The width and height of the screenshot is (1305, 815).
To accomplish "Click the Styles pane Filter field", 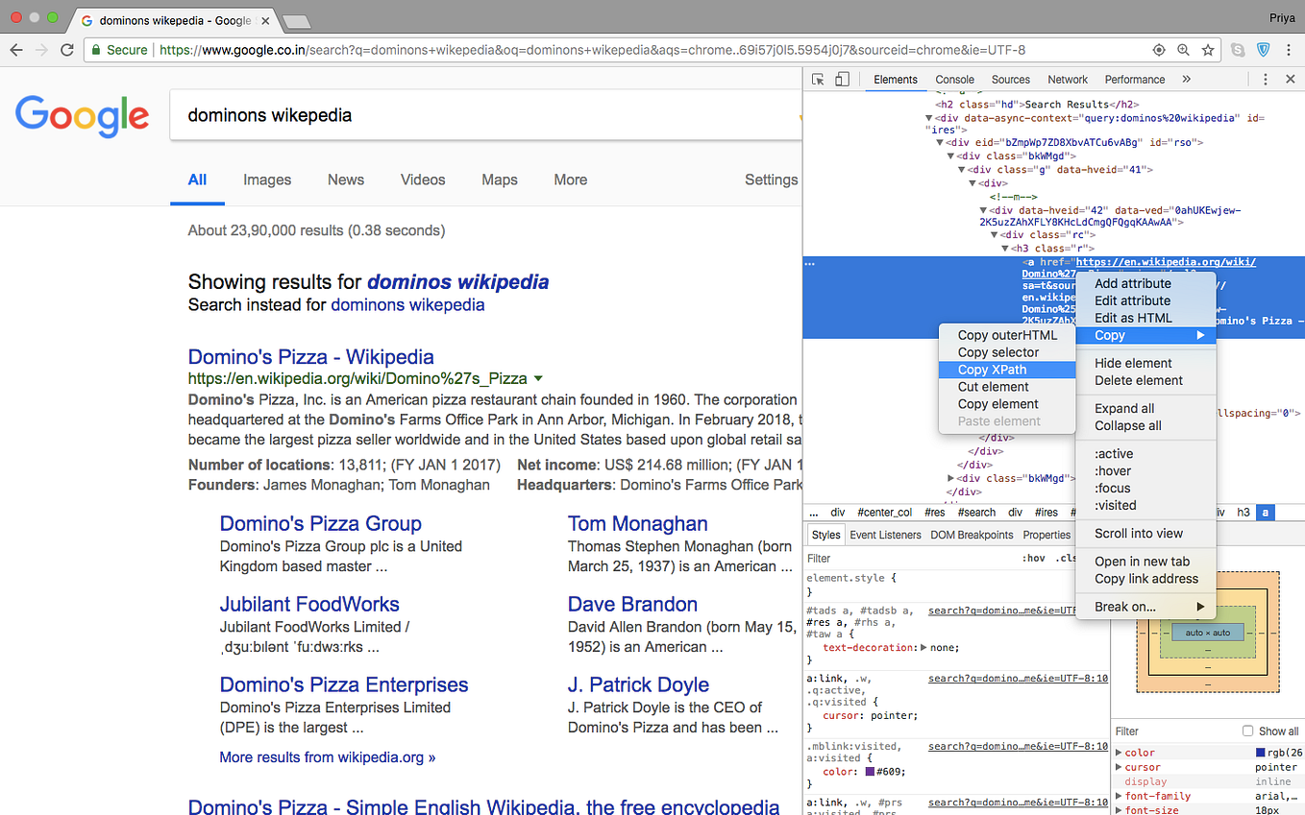I will 910,558.
